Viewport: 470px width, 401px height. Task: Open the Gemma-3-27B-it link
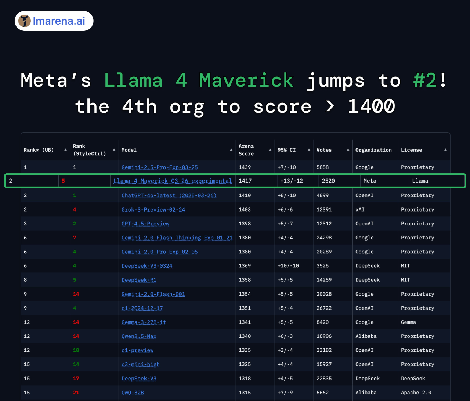coord(143,322)
